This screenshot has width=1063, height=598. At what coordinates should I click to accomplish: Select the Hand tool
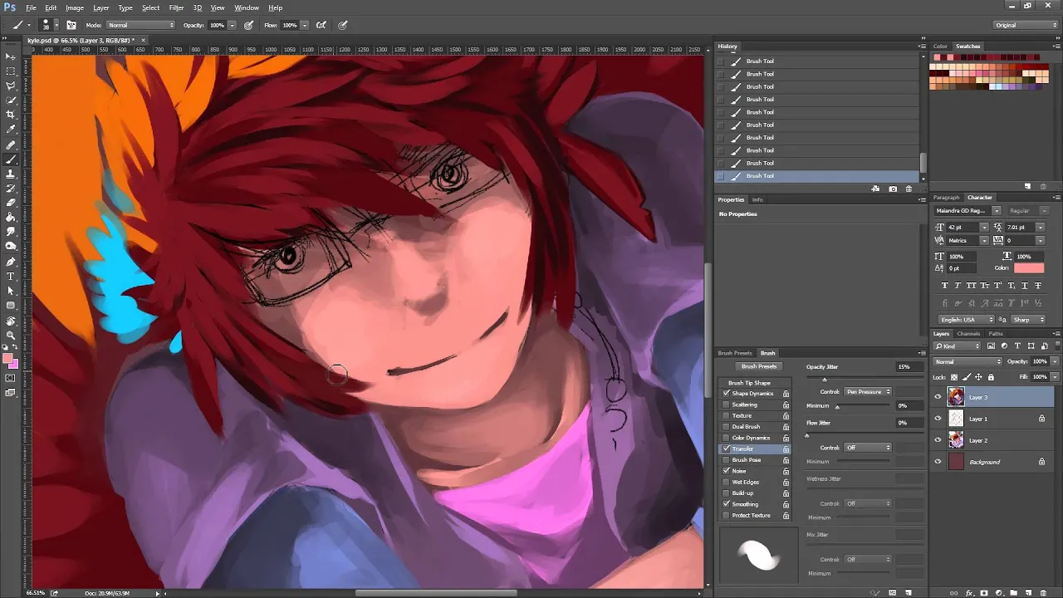point(11,321)
